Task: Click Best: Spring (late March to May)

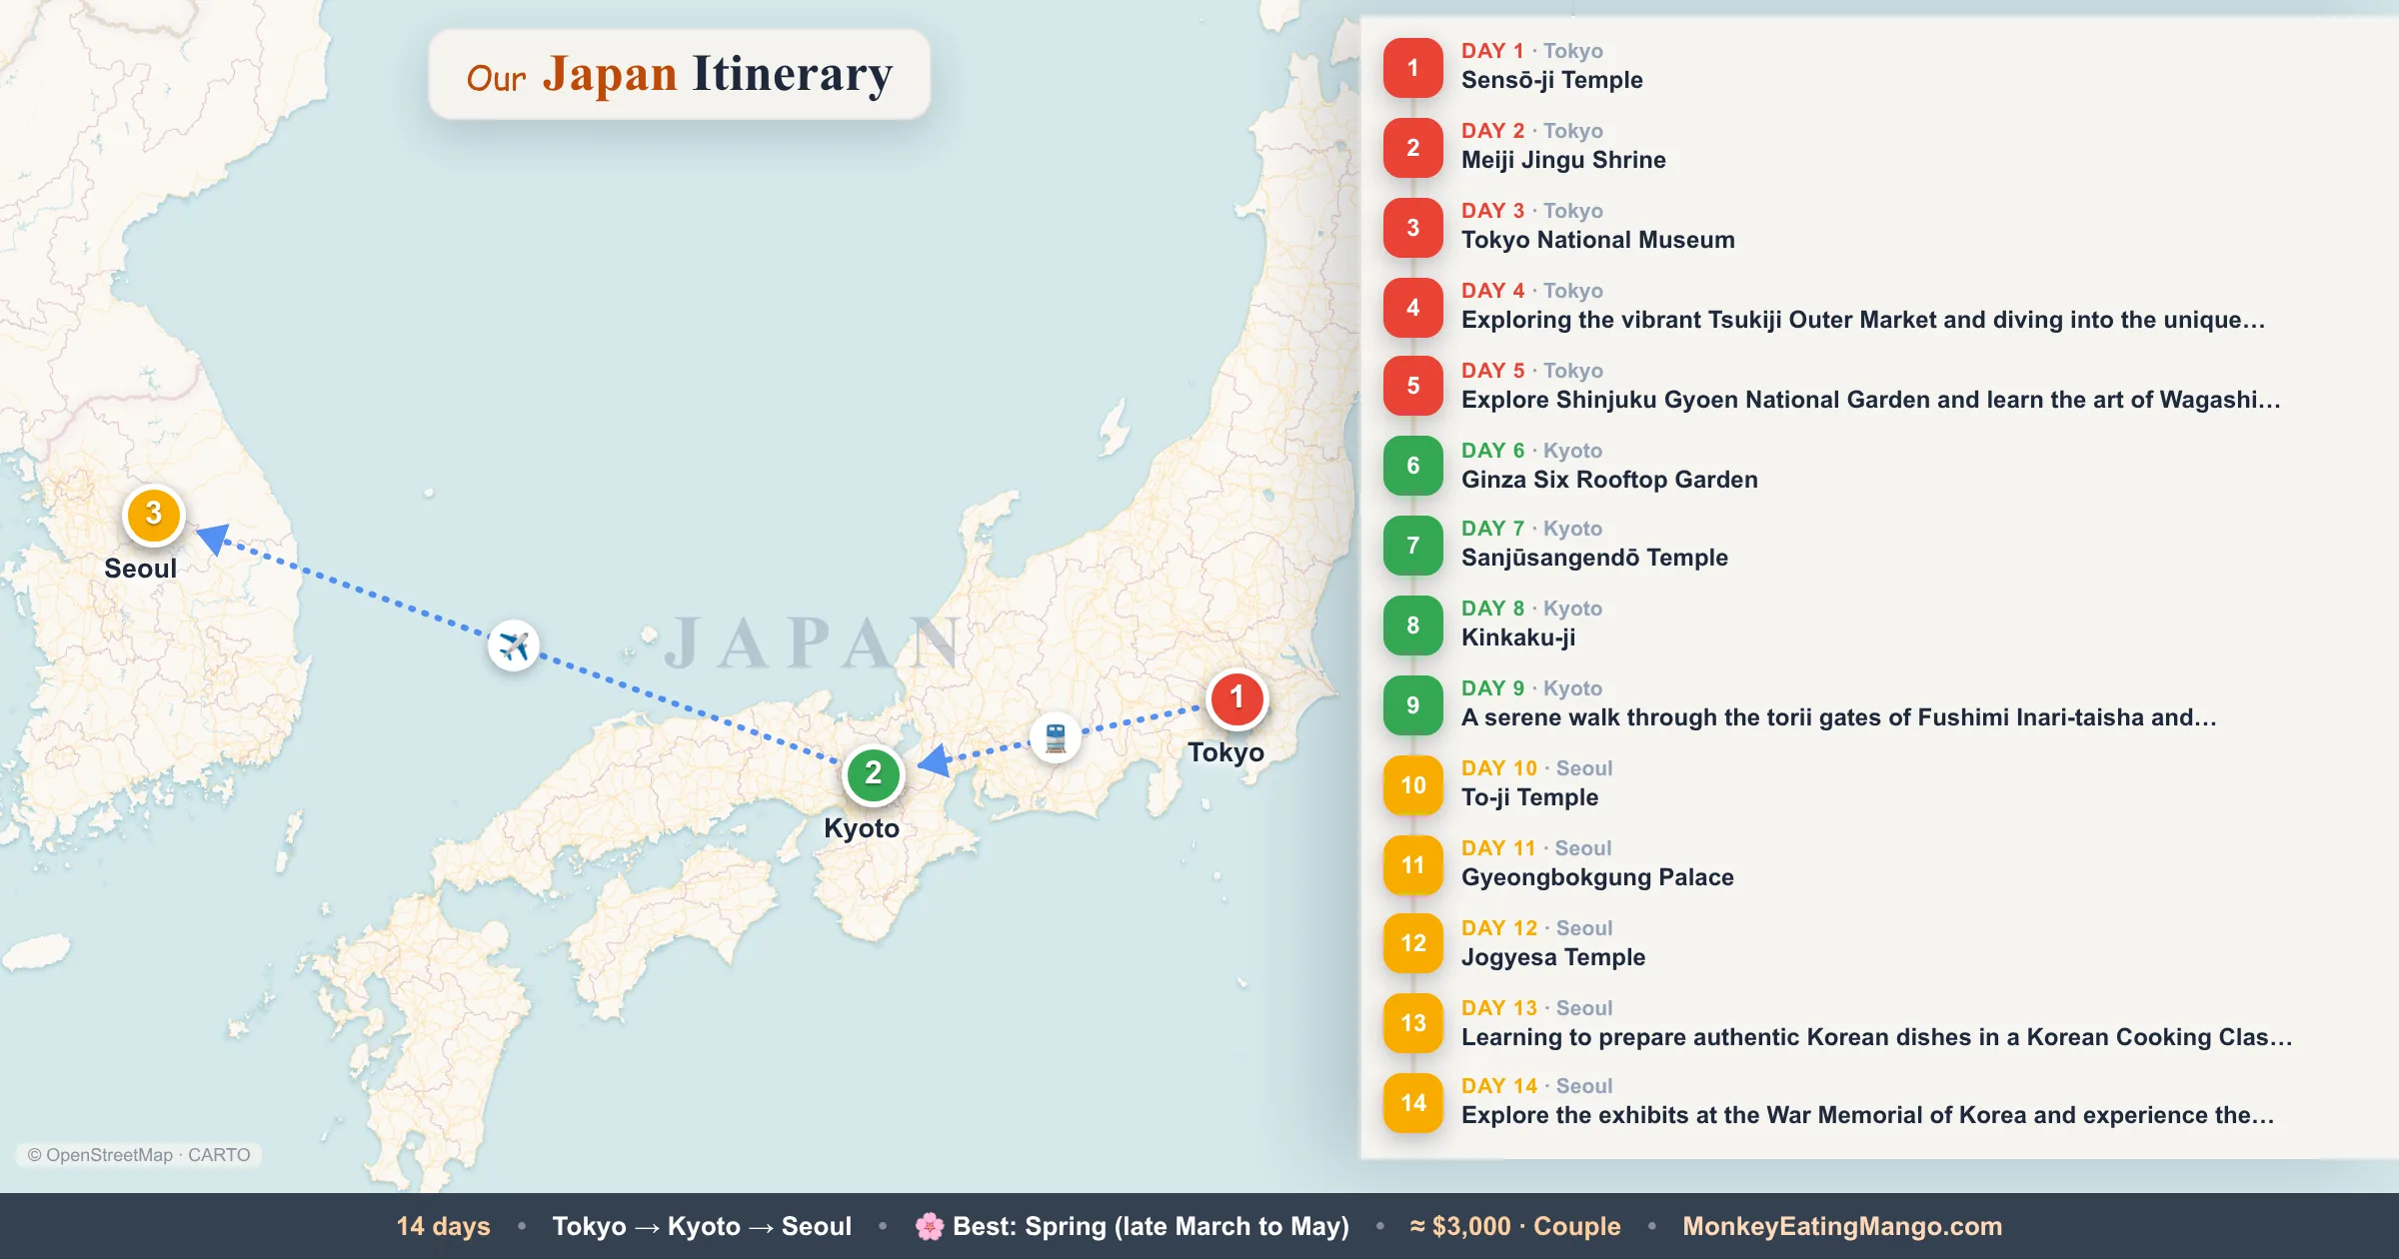Action: click(x=1151, y=1226)
